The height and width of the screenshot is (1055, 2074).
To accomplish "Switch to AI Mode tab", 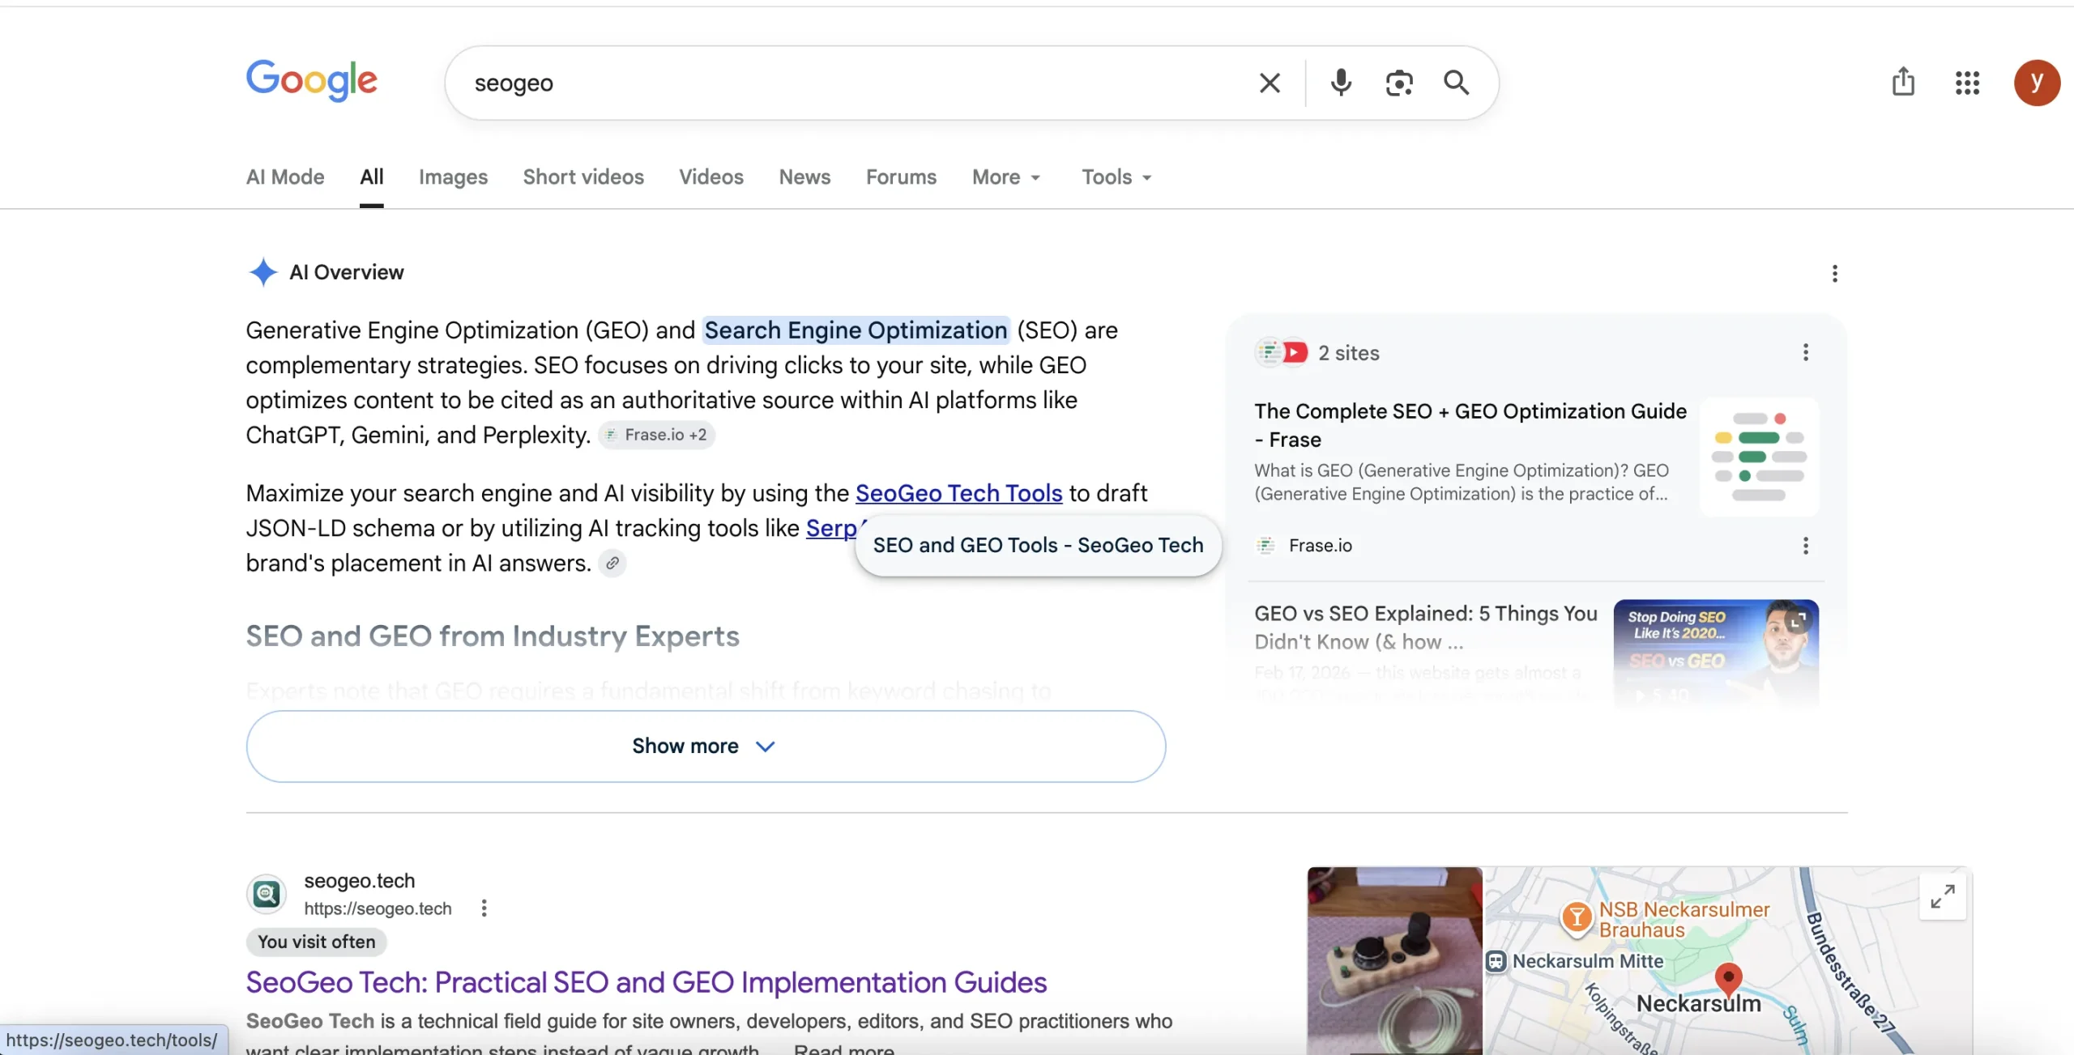I will pos(285,177).
